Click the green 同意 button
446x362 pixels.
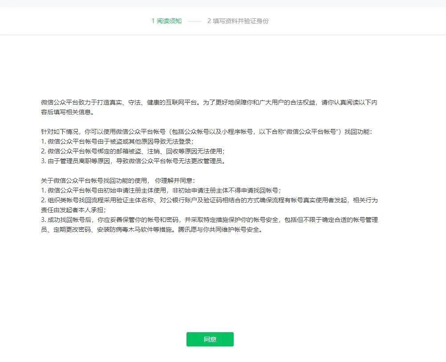click(210, 339)
